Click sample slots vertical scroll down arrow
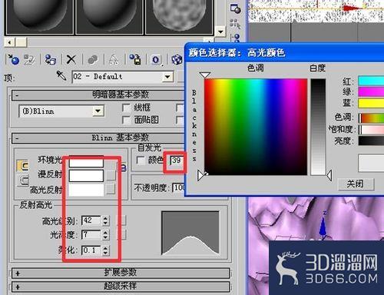 click(220, 31)
